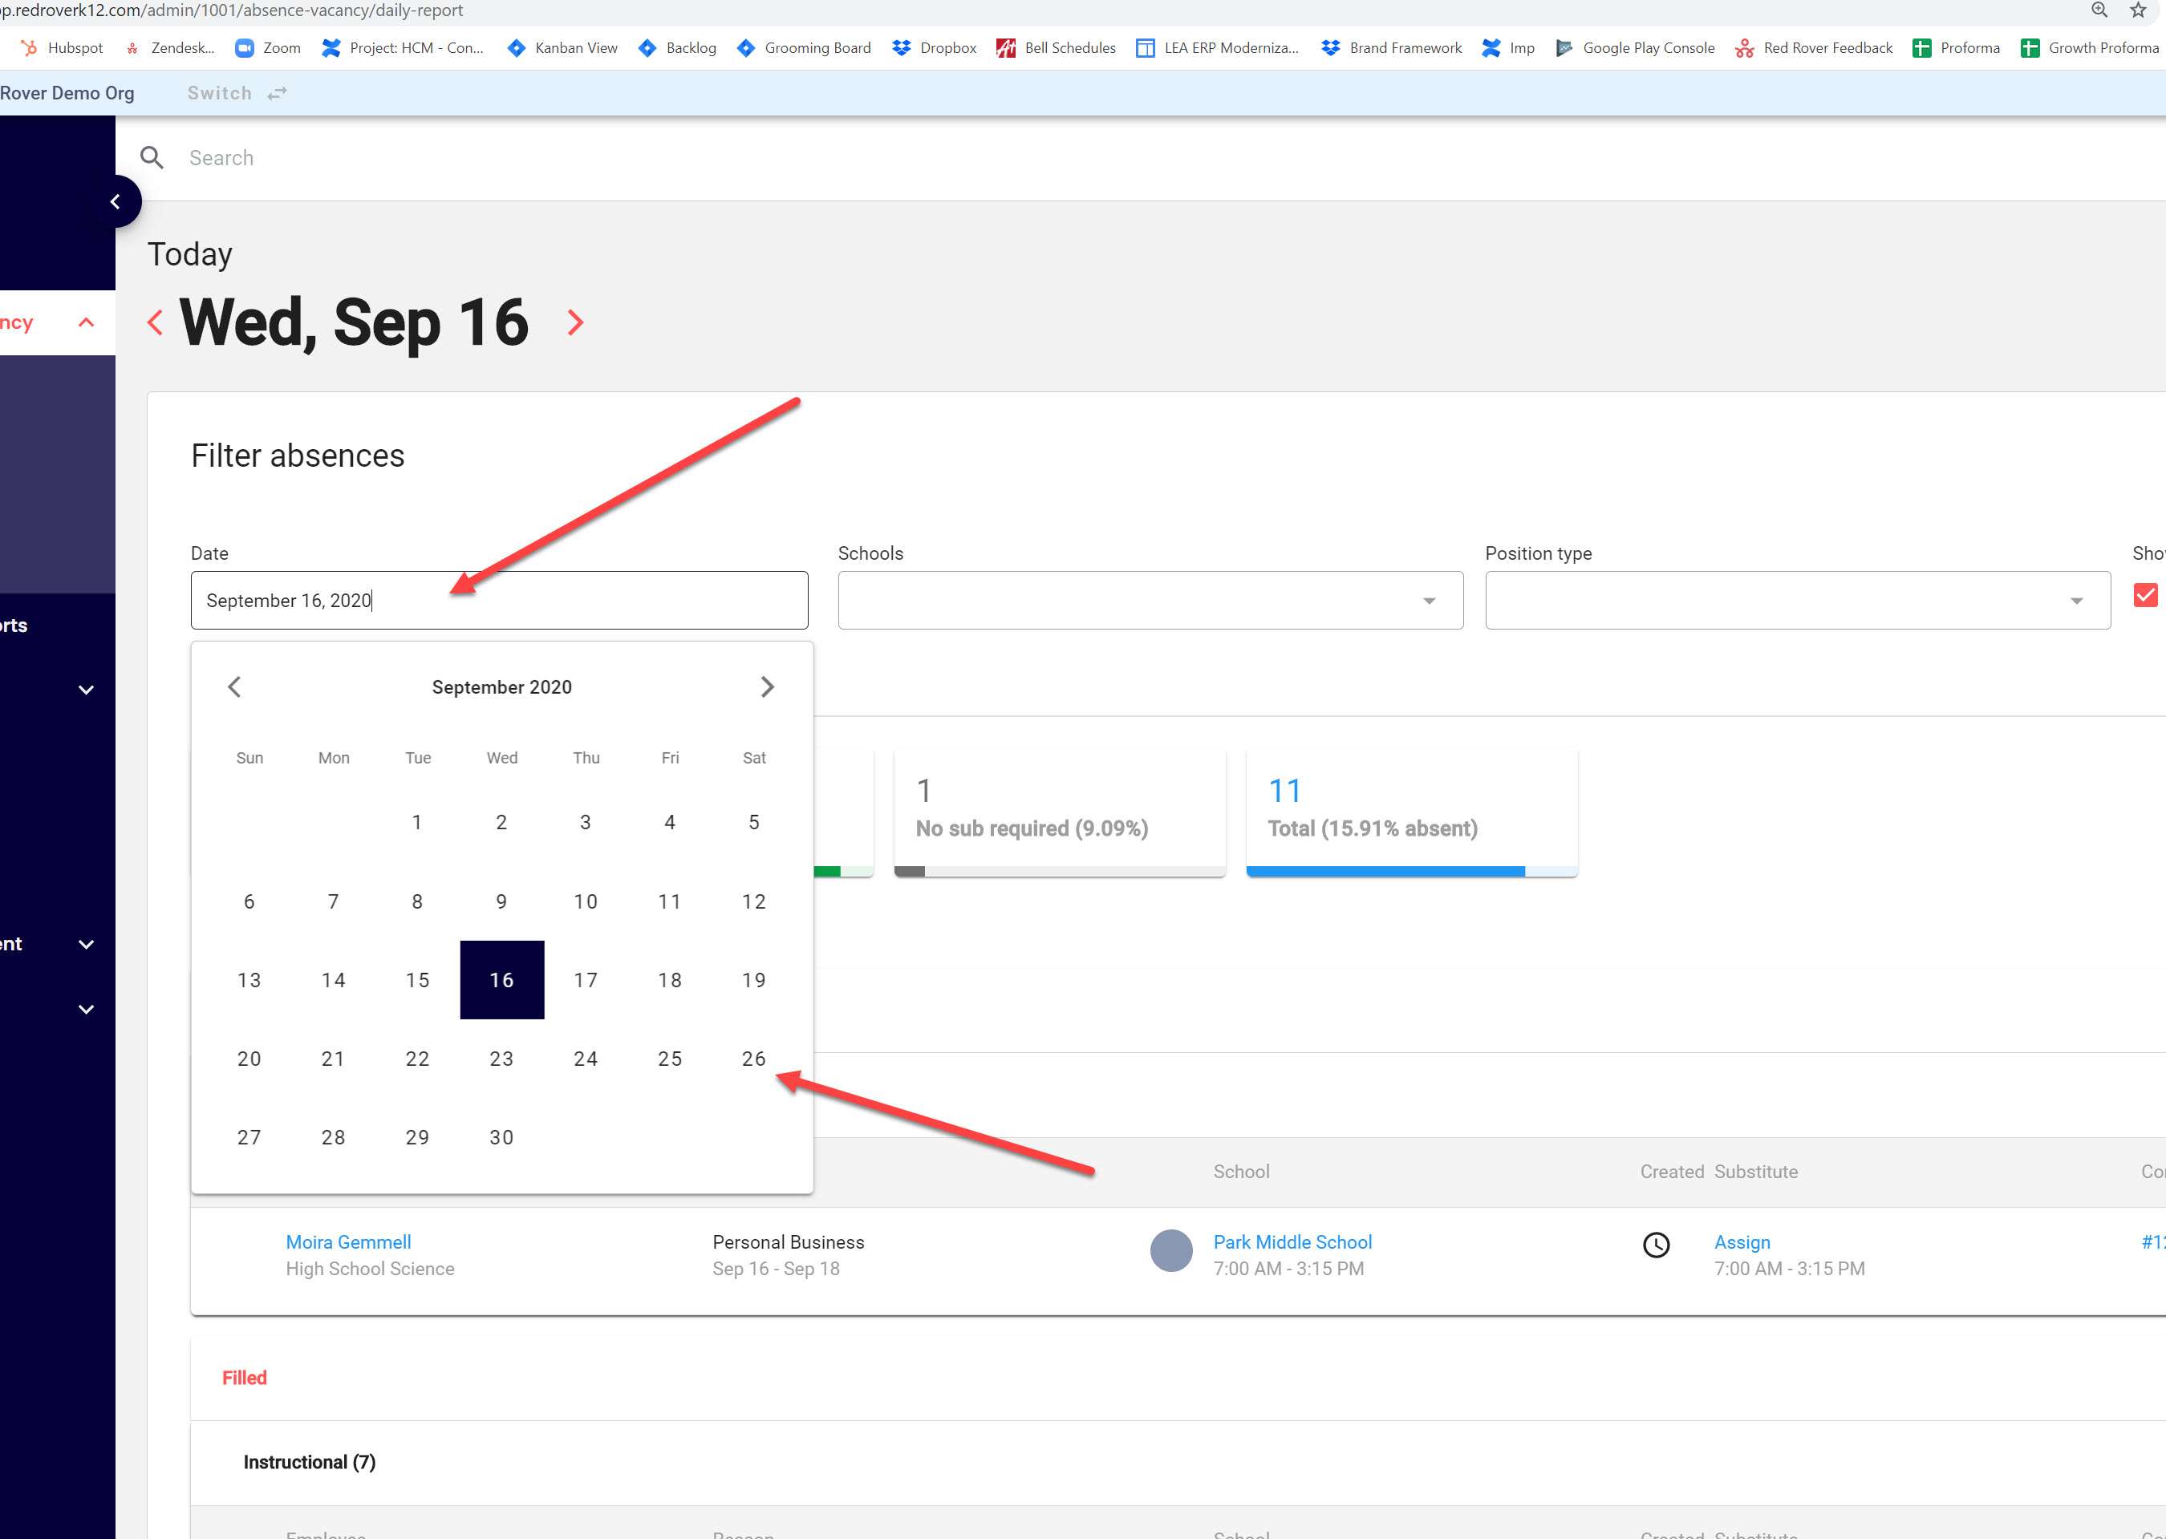Pick September 1 in the calendar
The width and height of the screenshot is (2166, 1539).
click(x=417, y=821)
